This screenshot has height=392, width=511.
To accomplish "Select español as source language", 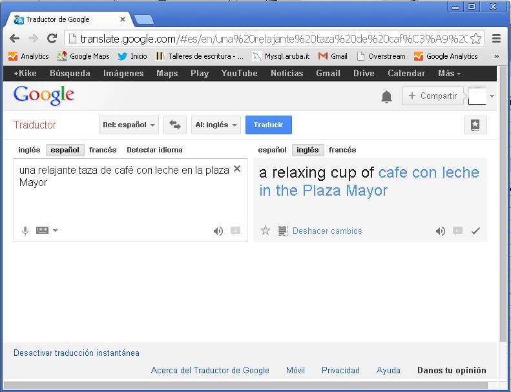I will pyautogui.click(x=65, y=150).
